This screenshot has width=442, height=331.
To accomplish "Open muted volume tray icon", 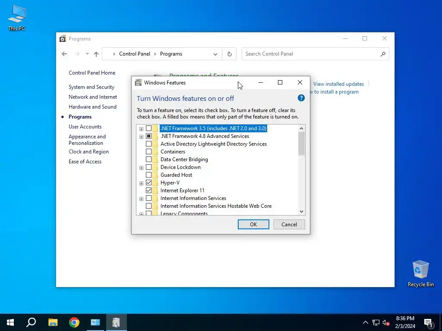I will [386, 322].
